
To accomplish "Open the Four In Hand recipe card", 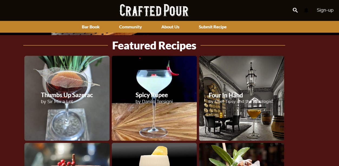I will coord(242,98).
